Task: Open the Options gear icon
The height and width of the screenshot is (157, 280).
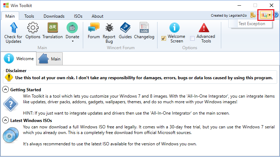Action: click(x=33, y=28)
